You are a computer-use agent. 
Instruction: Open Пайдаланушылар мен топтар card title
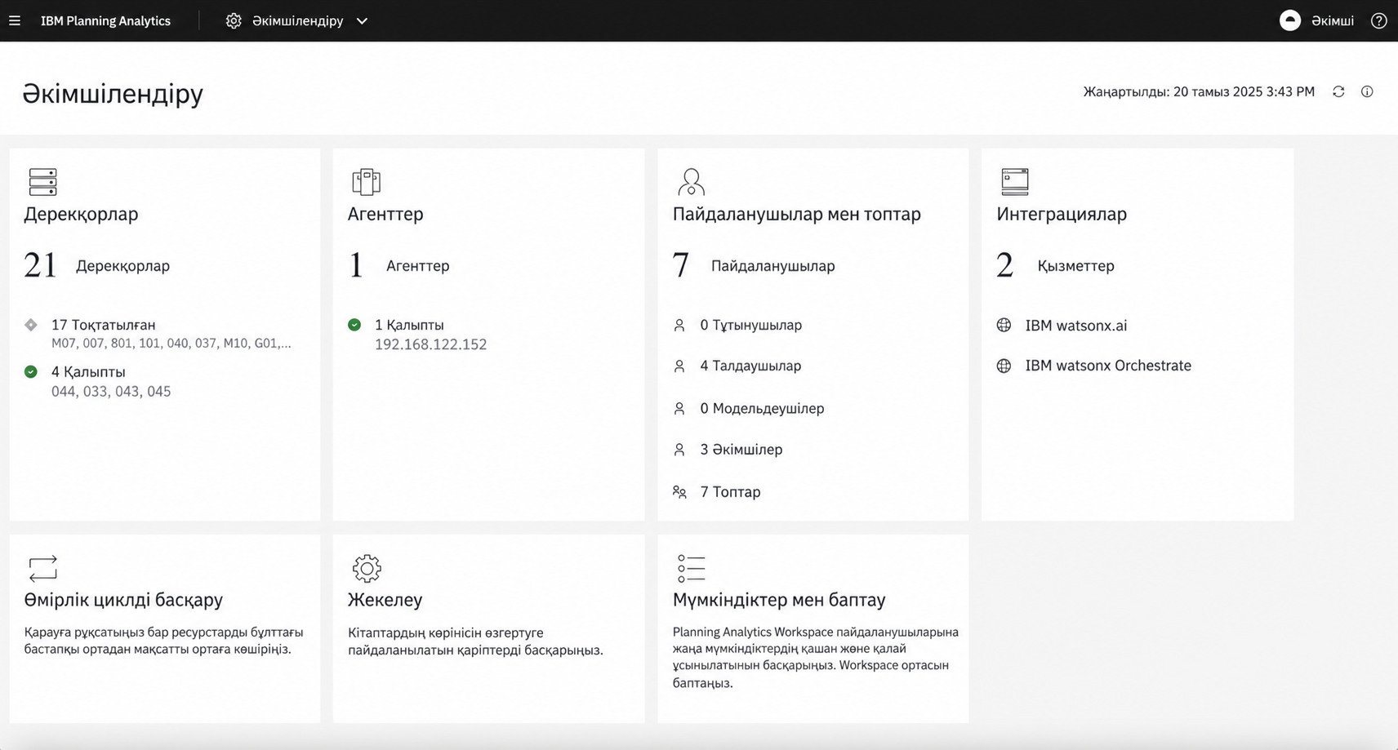796,214
